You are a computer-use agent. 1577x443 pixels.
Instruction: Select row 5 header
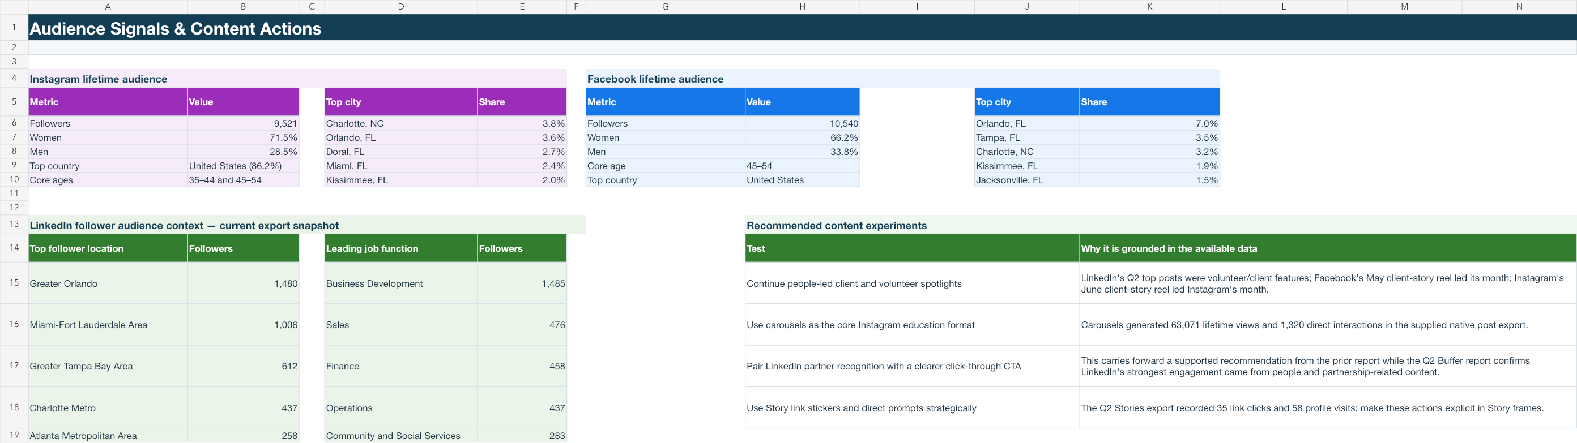click(14, 102)
